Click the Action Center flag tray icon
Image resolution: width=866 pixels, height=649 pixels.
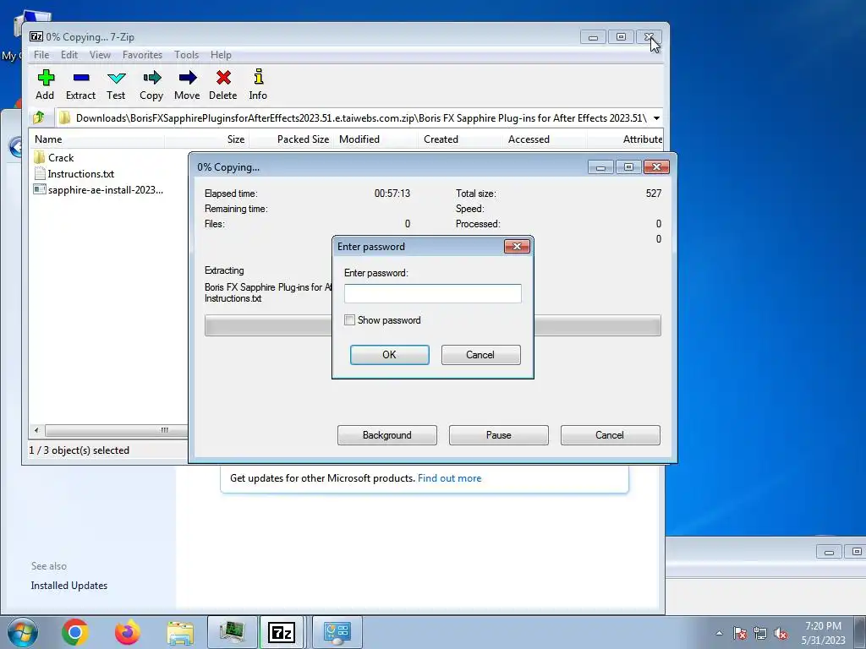(x=740, y=633)
